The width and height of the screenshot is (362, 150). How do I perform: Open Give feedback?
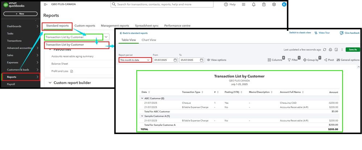[350, 33]
